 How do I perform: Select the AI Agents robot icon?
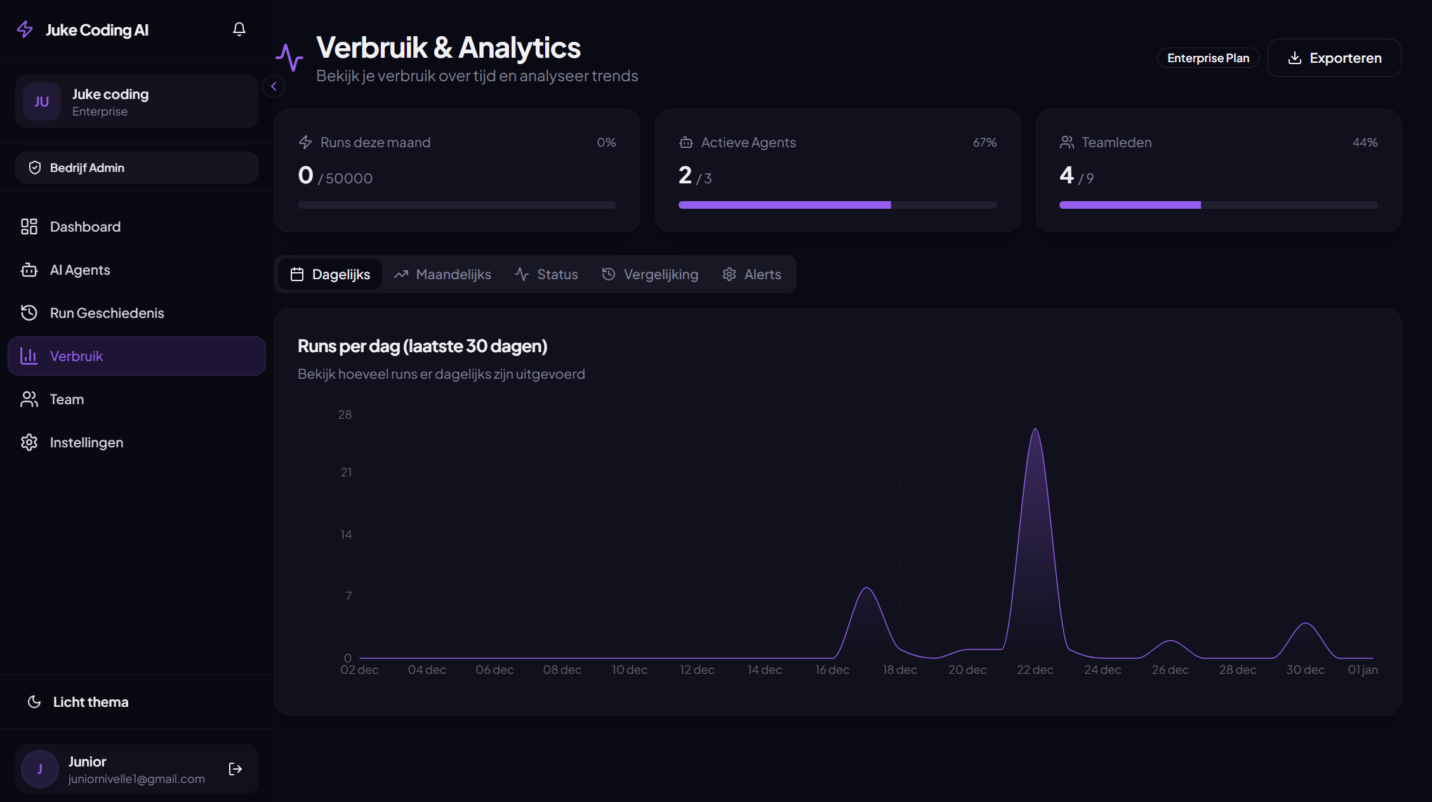[29, 270]
